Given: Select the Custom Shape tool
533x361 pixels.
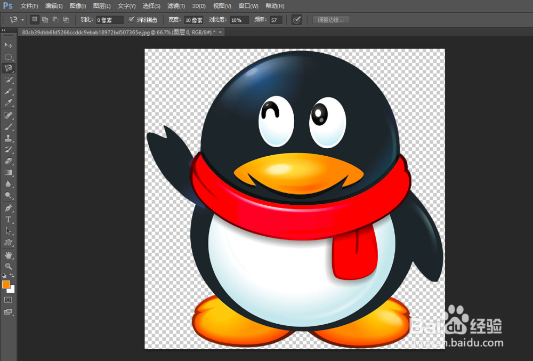Looking at the screenshot, I should [9, 243].
